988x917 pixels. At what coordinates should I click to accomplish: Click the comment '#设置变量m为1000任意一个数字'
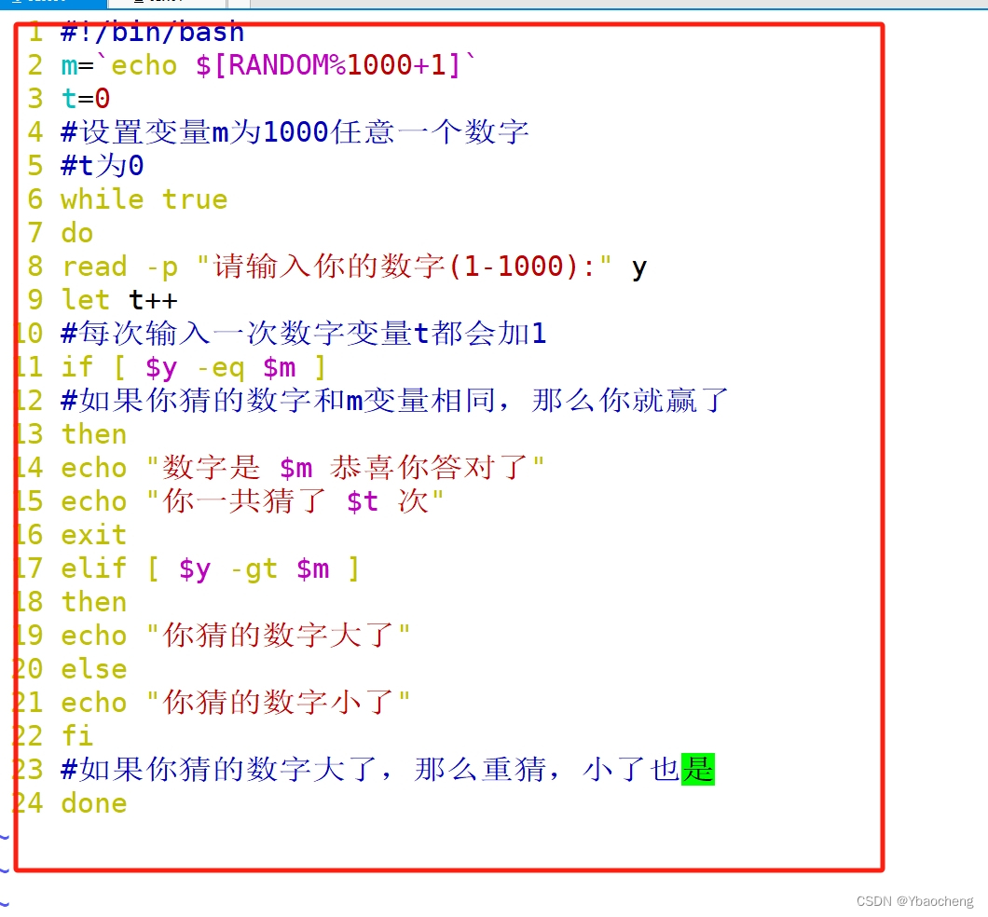(x=295, y=132)
